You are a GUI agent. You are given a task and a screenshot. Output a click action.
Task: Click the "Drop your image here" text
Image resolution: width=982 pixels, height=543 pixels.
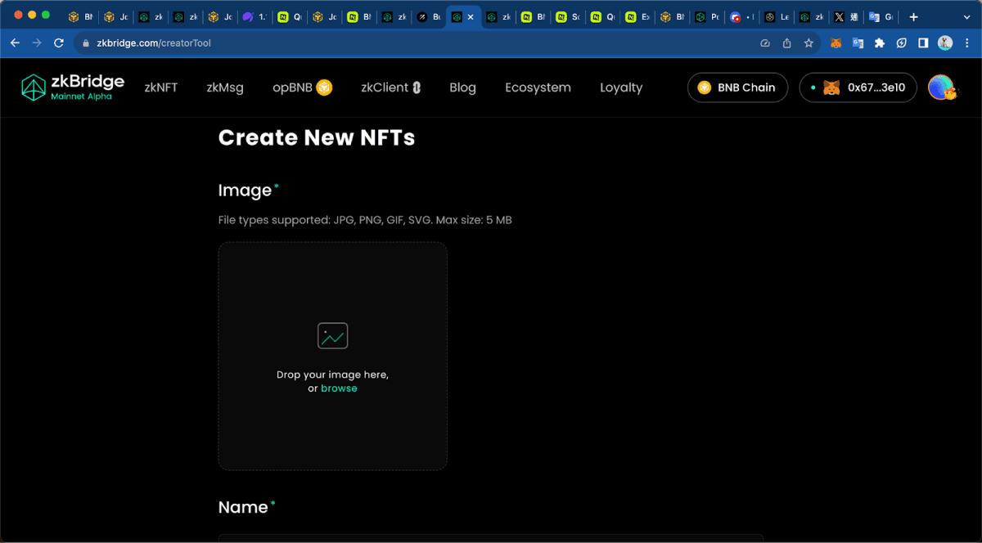(x=332, y=375)
